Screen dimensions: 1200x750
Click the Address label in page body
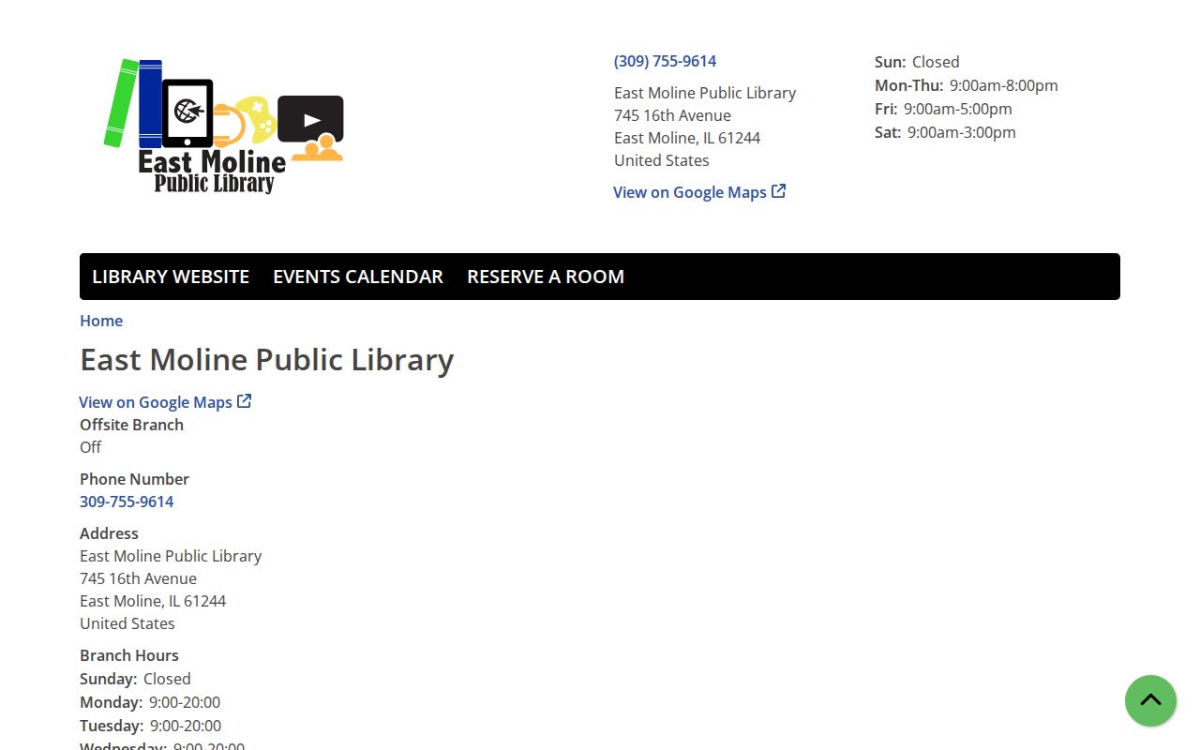click(109, 533)
